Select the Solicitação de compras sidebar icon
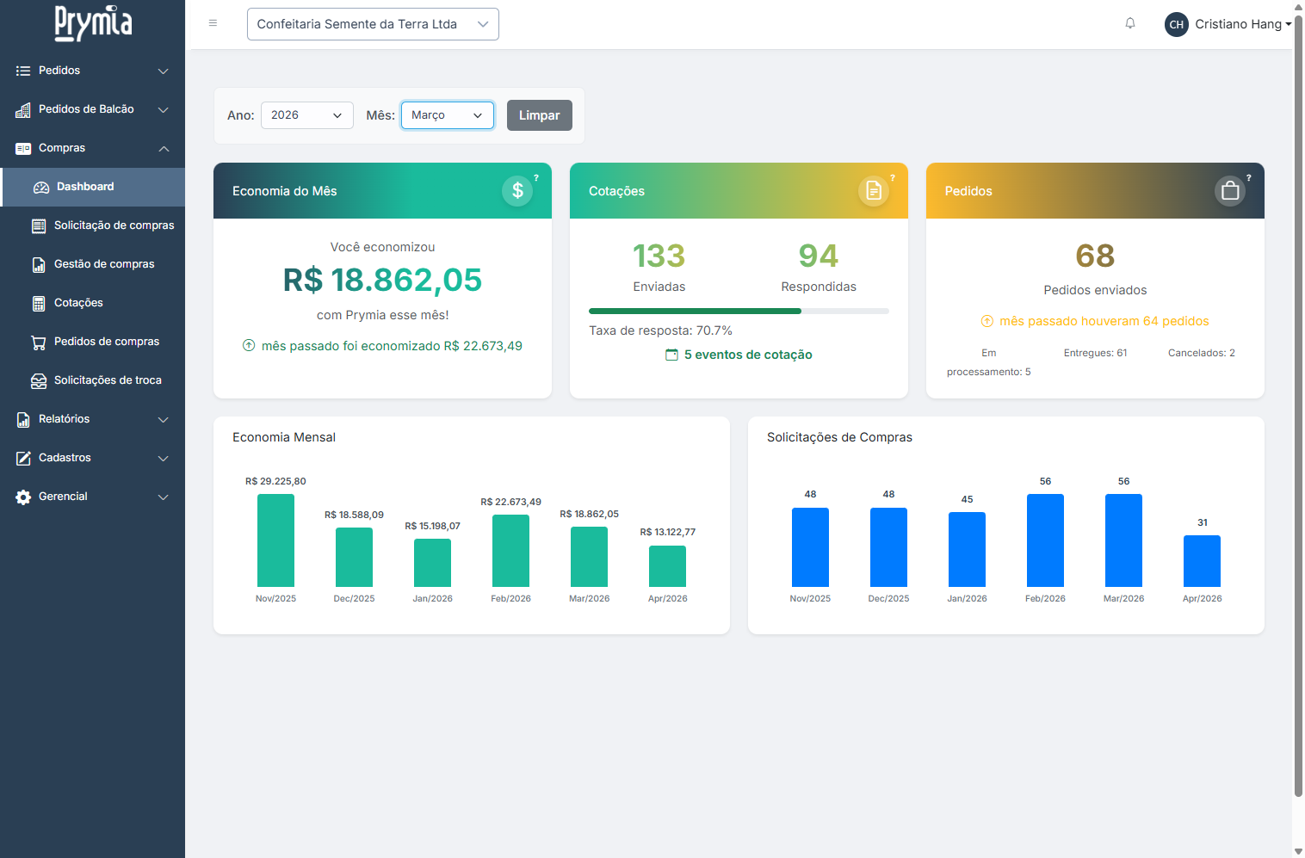Image resolution: width=1305 pixels, height=858 pixels. [40, 225]
